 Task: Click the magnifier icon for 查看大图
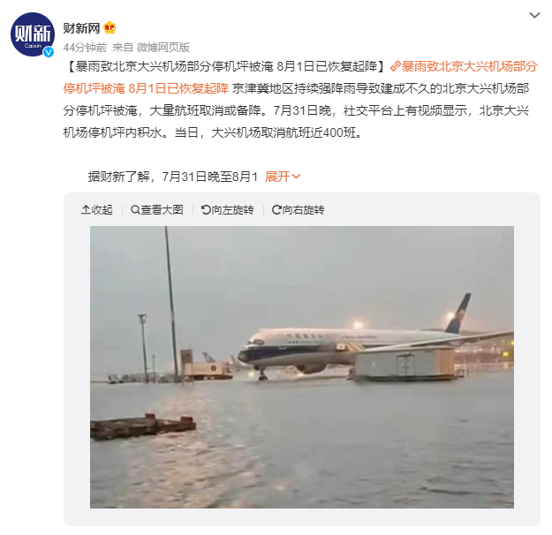click(x=135, y=210)
